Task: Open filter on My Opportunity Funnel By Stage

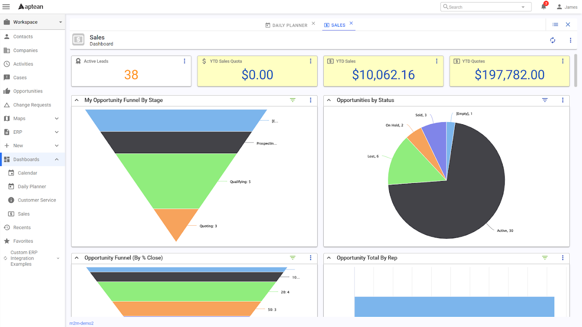Action: (293, 100)
